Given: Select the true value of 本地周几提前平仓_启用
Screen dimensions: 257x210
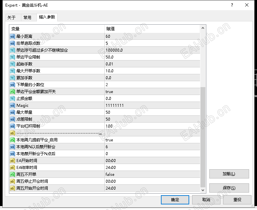Looking at the screenshot, I should click(109, 140).
